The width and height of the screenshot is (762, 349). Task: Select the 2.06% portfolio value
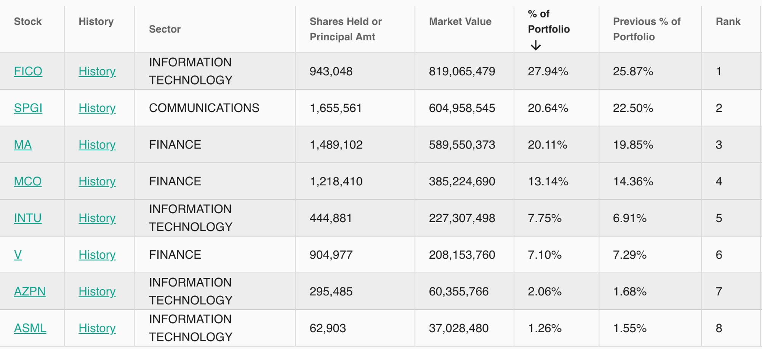pyautogui.click(x=544, y=291)
